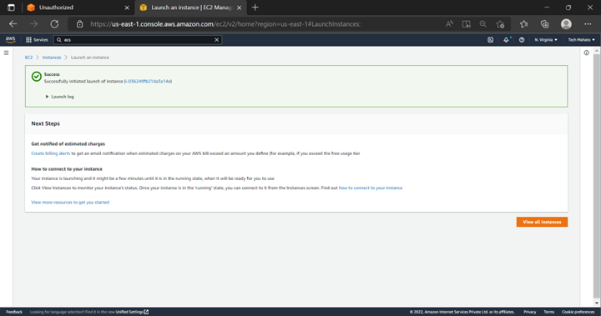Open 'View more resources to get you started'
Screen dimensions: 601x316
(70, 203)
